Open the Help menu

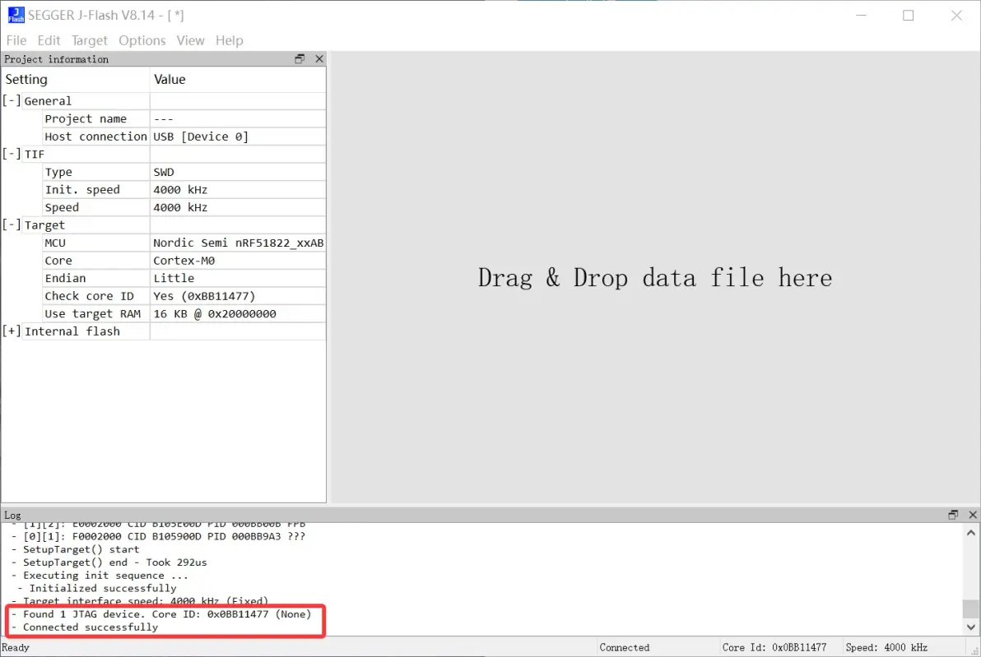[229, 40]
